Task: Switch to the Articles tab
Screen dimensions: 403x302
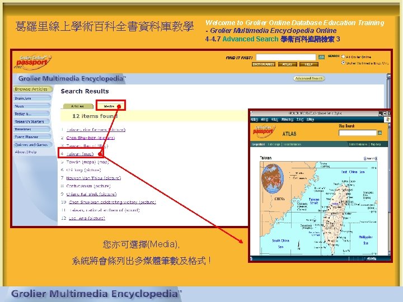Action: 78,106
